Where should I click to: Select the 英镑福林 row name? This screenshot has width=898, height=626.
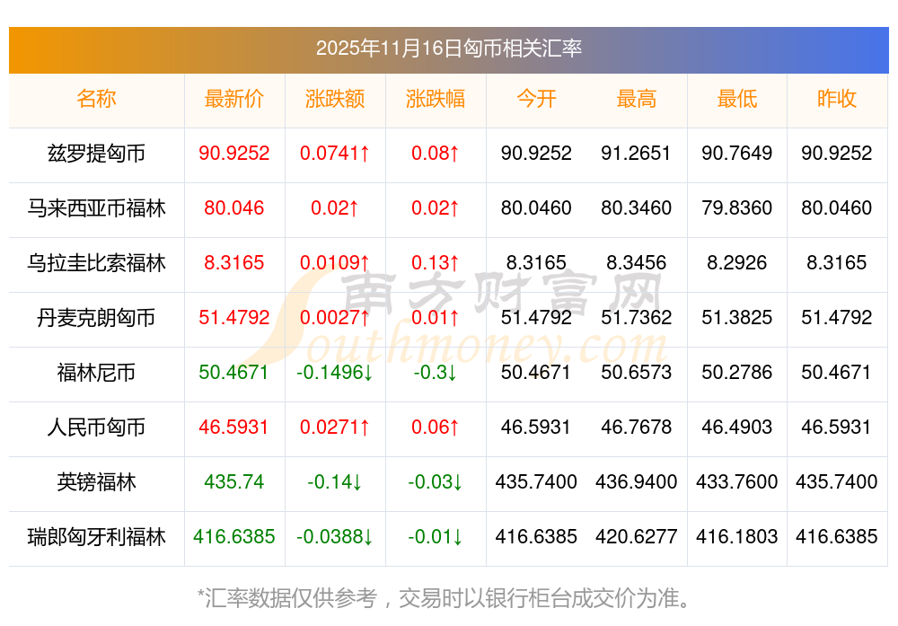tap(96, 481)
